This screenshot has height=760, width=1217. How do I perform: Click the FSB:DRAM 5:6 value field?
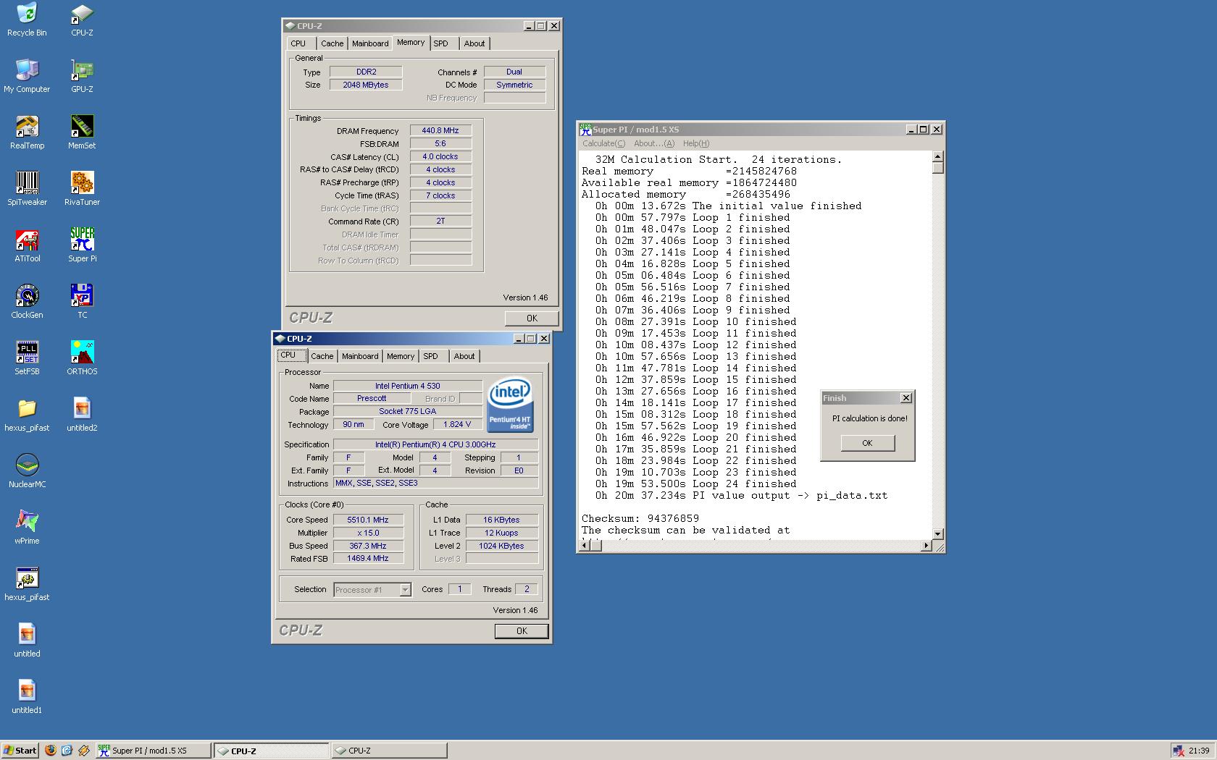coord(440,144)
